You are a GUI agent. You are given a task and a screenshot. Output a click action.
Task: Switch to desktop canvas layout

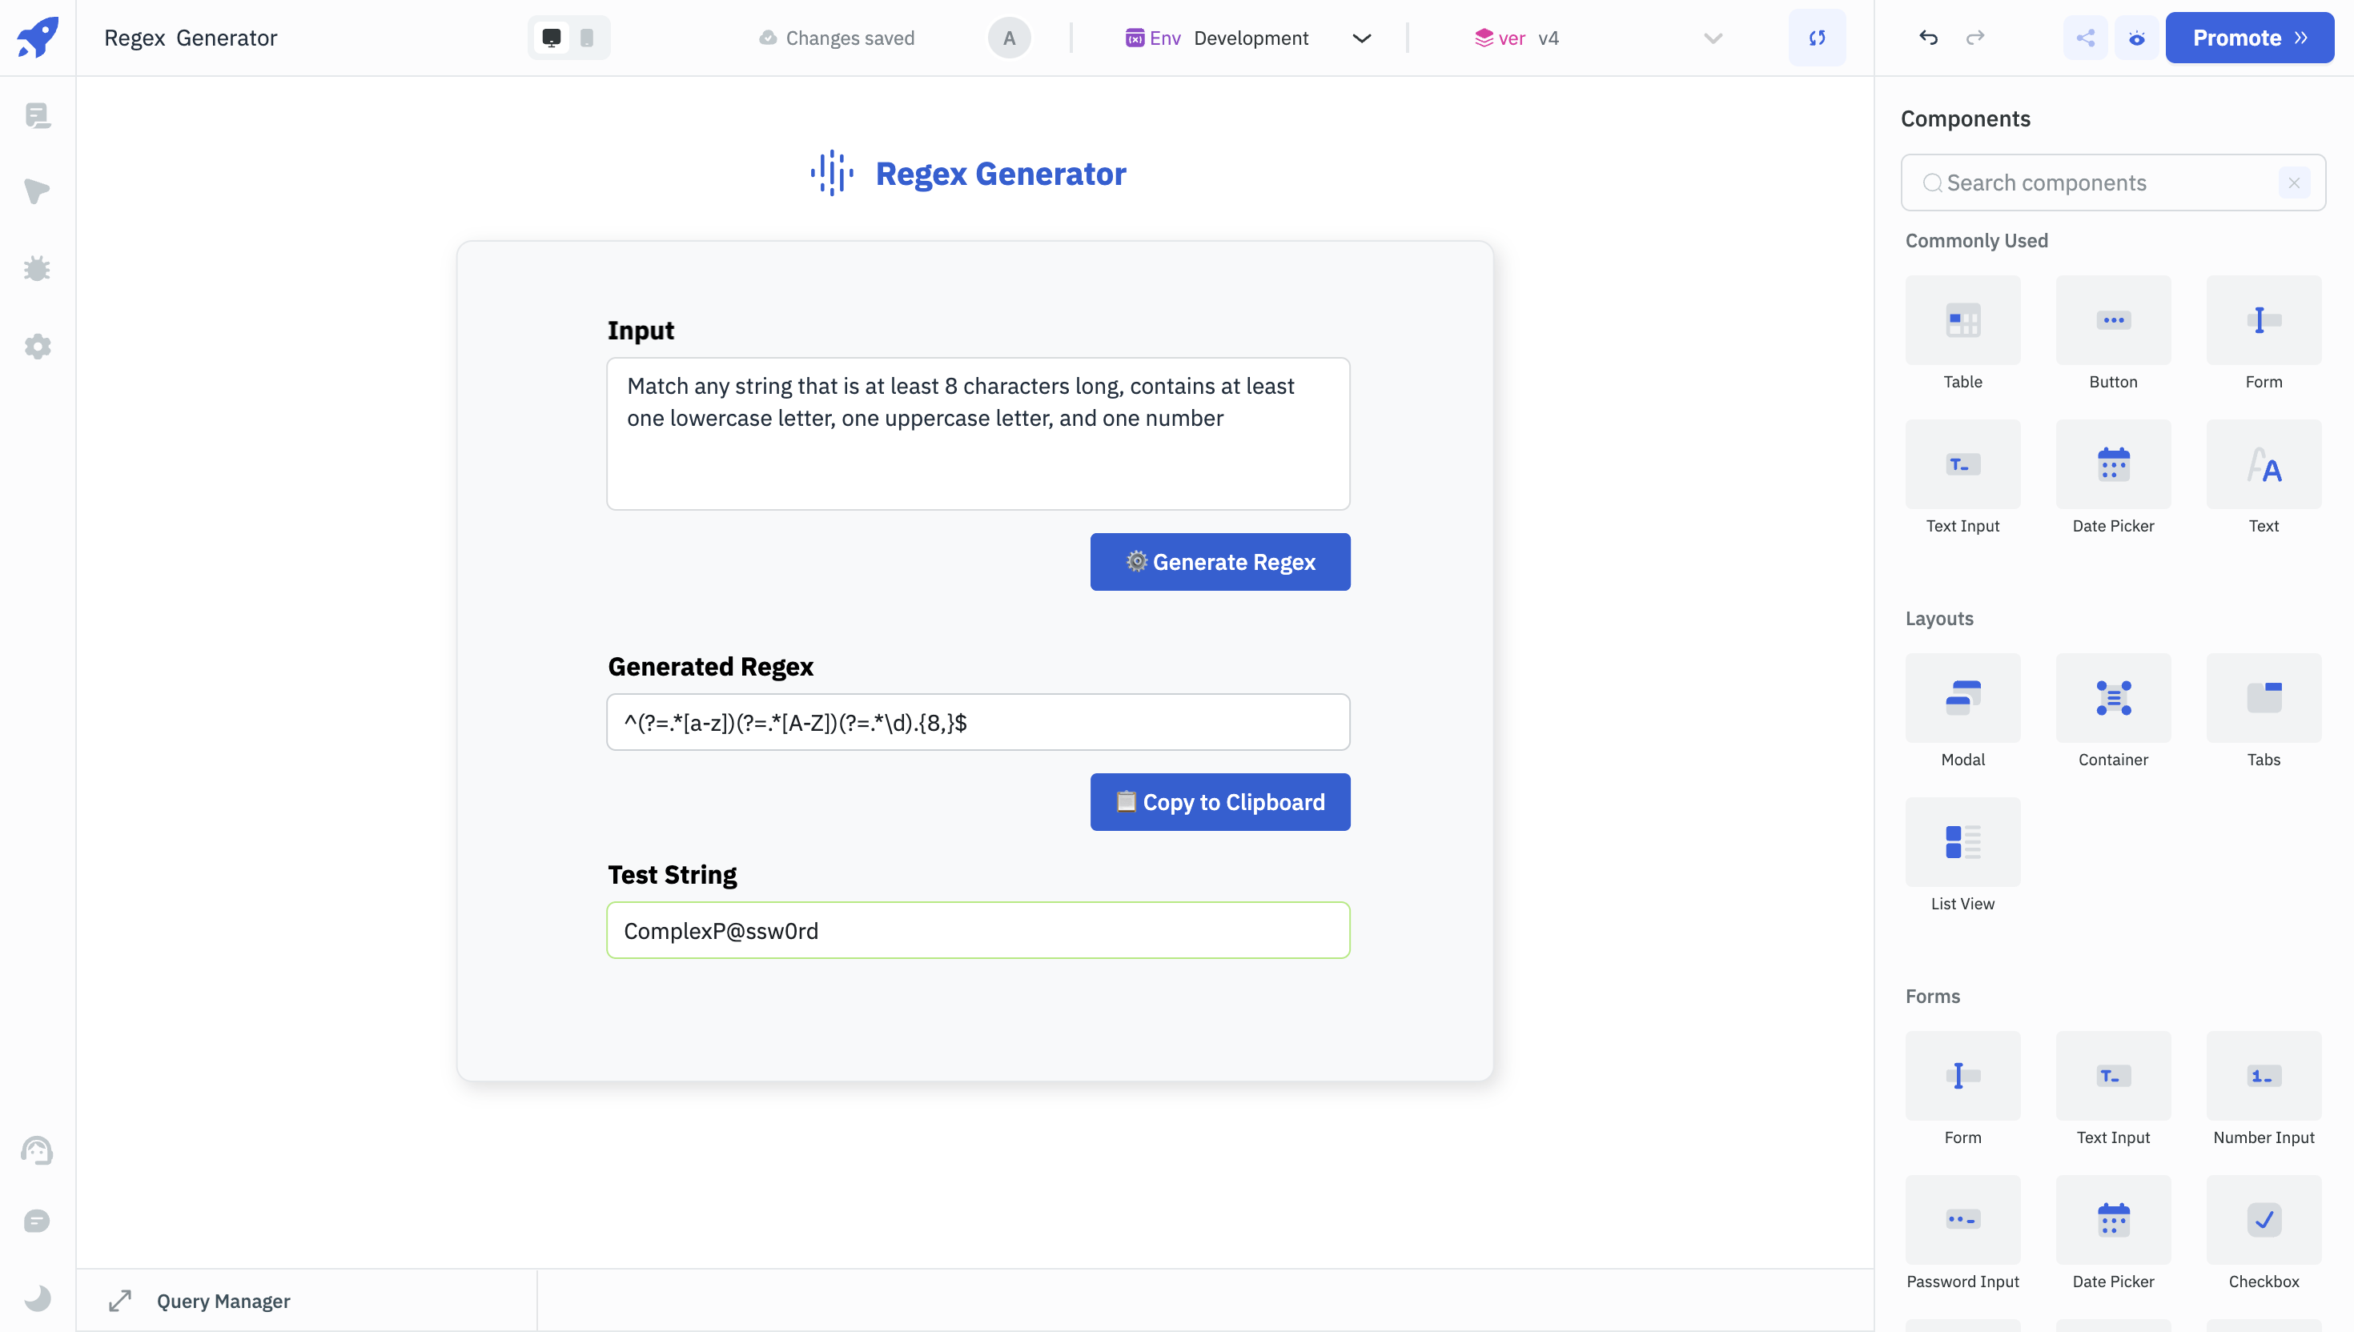pyautogui.click(x=552, y=38)
